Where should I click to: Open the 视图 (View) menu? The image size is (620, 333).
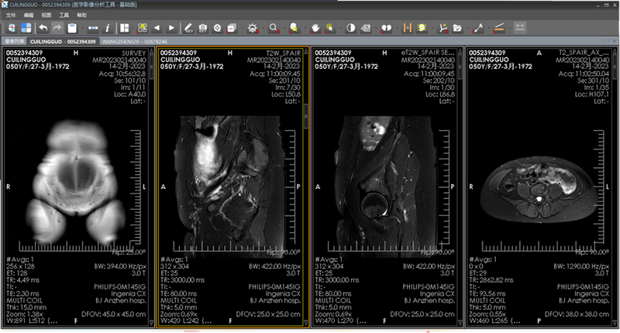[x=46, y=15]
